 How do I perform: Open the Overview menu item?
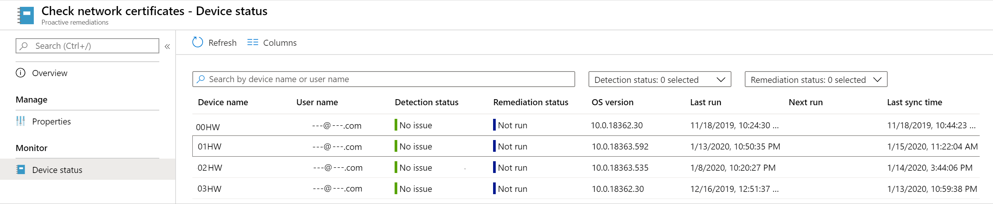pos(49,73)
